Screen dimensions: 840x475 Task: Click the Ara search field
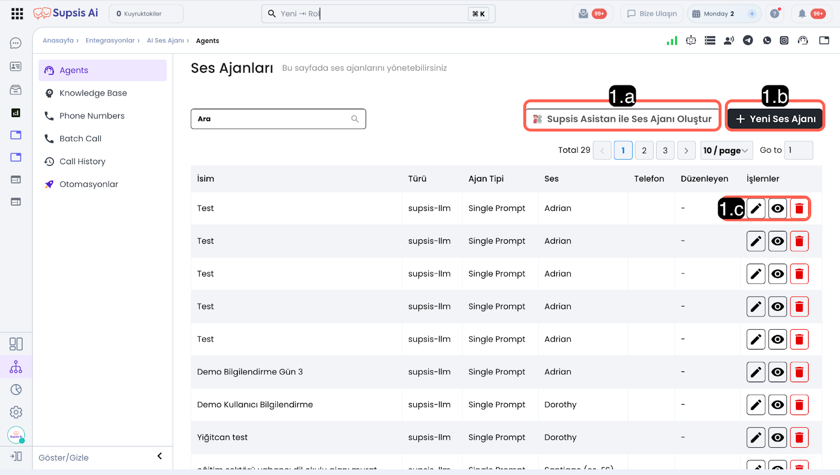(x=273, y=119)
